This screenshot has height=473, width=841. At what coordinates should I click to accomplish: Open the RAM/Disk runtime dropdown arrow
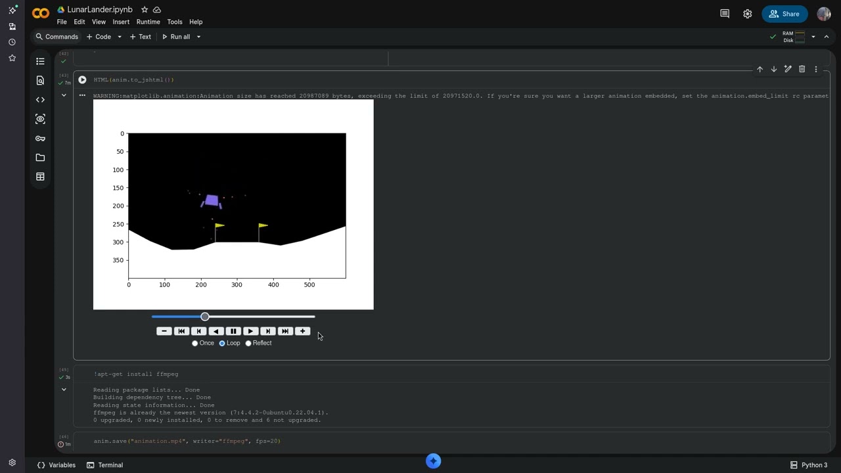pos(813,37)
